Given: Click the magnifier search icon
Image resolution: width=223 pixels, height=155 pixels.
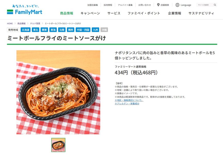Looking at the screenshot, I should point(215,5).
